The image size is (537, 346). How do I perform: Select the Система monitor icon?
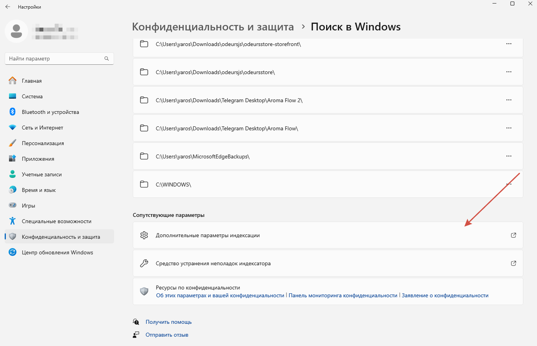pos(13,96)
